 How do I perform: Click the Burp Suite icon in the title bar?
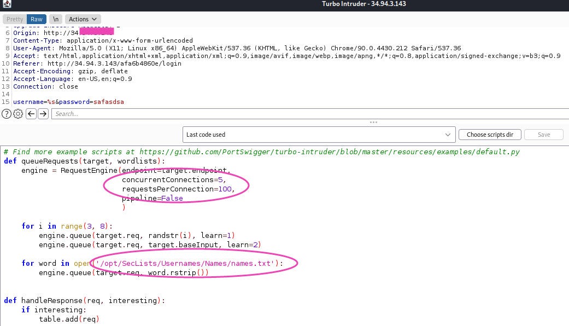click(7, 4)
